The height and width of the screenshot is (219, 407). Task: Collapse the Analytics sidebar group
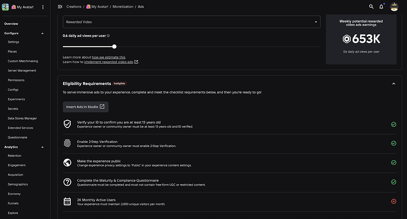click(42, 147)
